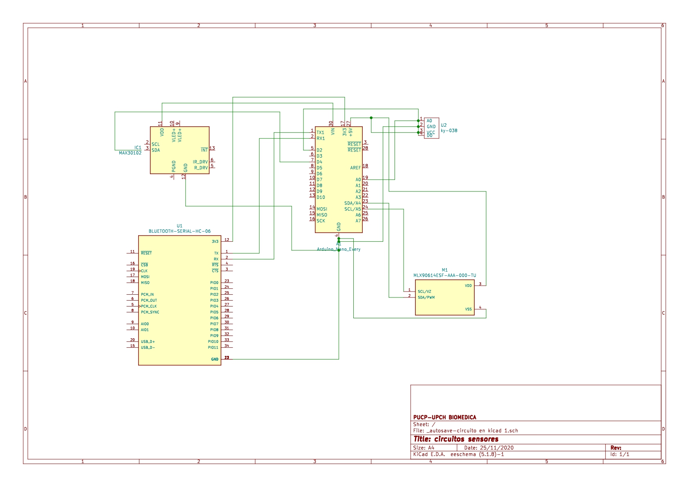Viewport: 689px width, 487px height.
Task: Select the MAX30102 component body
Action: pyautogui.click(x=180, y=150)
